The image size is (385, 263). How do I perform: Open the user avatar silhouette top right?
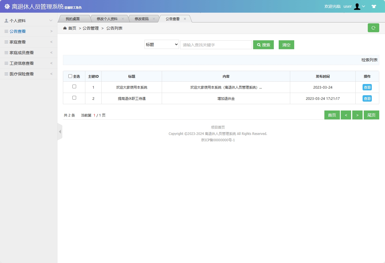[x=357, y=6]
